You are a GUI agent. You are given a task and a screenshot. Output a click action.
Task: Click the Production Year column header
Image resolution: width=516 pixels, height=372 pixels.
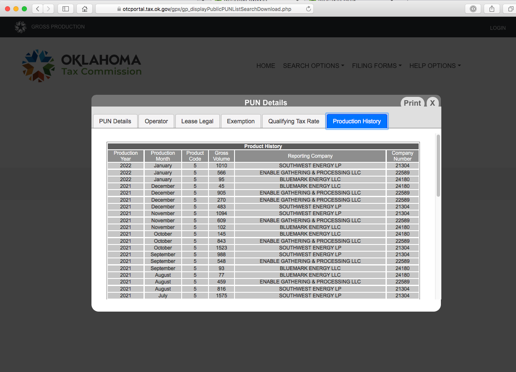coord(125,156)
